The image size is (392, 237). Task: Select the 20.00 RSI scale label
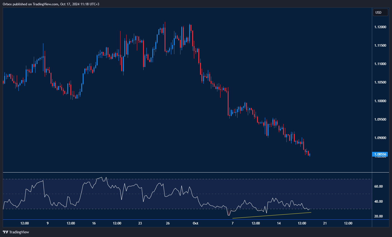click(x=378, y=216)
